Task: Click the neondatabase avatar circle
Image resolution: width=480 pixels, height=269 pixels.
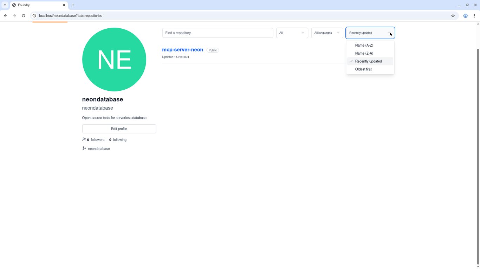Action: (114, 60)
